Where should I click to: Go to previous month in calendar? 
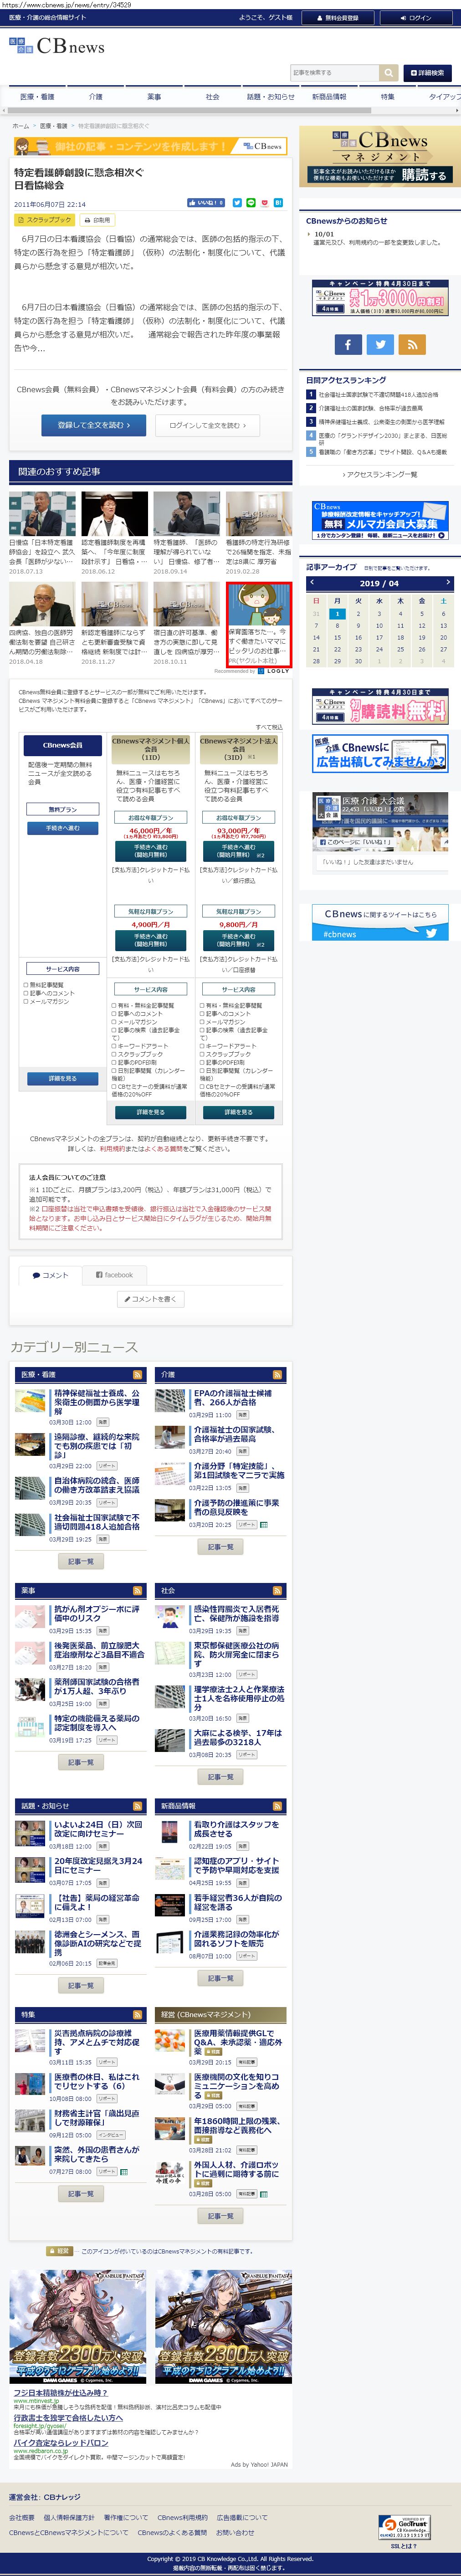click(312, 582)
